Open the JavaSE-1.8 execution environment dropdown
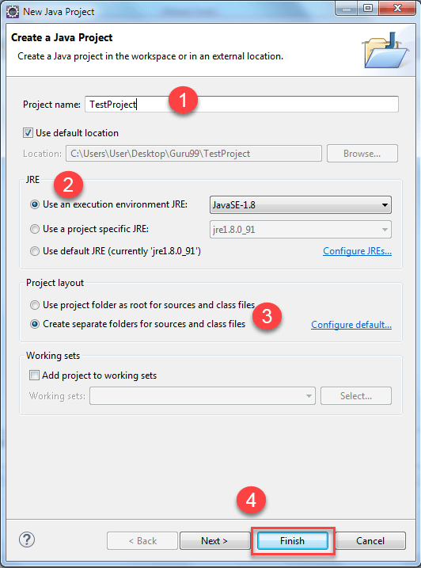421x568 pixels. point(301,205)
